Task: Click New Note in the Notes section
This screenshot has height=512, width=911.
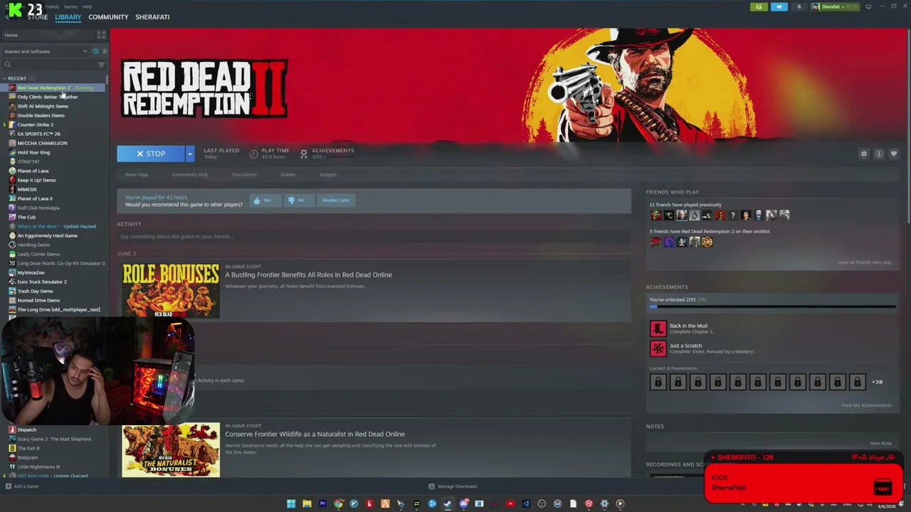Action: (880, 443)
